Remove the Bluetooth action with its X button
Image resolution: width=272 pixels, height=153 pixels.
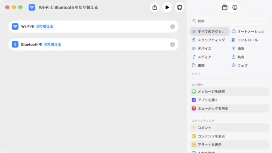point(172,44)
